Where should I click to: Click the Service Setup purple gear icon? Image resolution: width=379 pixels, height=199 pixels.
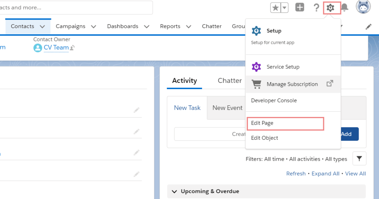256,67
